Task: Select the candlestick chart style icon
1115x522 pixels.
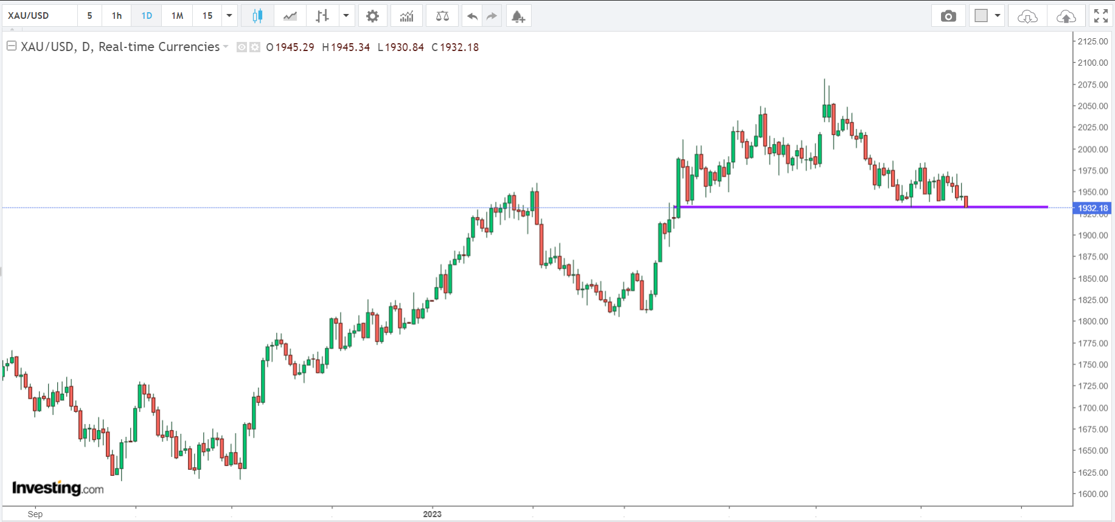Action: [257, 16]
